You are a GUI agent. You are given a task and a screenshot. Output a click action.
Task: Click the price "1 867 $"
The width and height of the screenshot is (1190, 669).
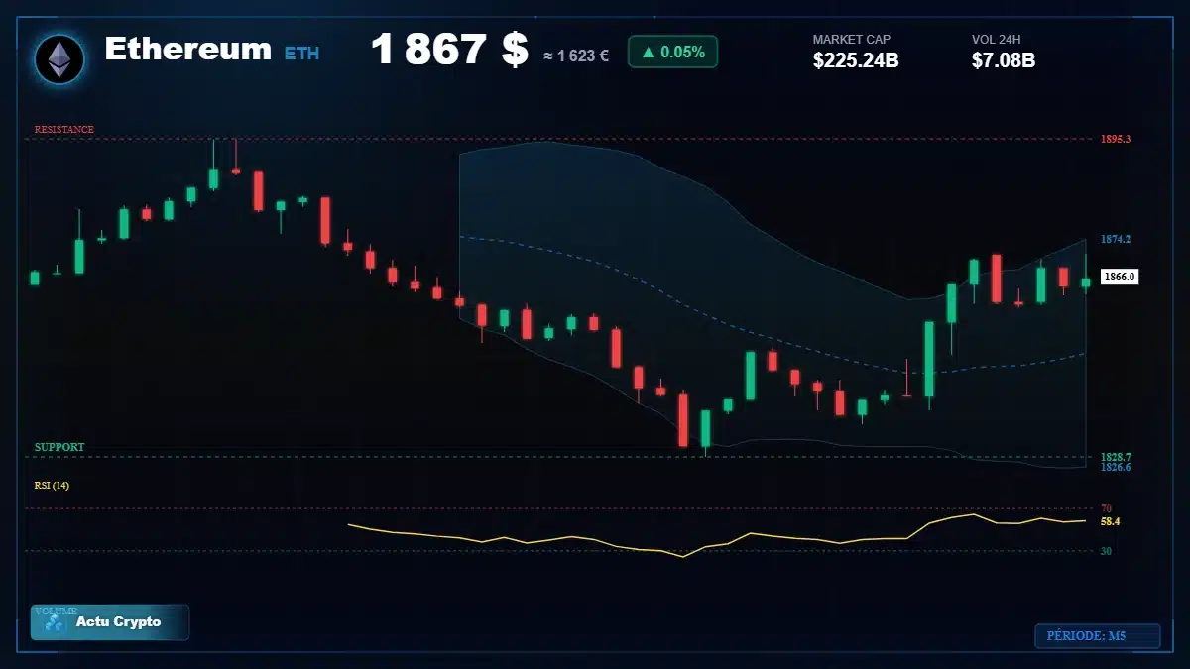coord(449,50)
